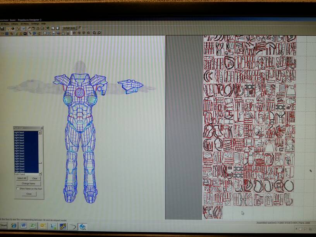Click the Part List scroll up arrow
Image resolution: width=316 pixels, height=237 pixels.
coord(40,132)
